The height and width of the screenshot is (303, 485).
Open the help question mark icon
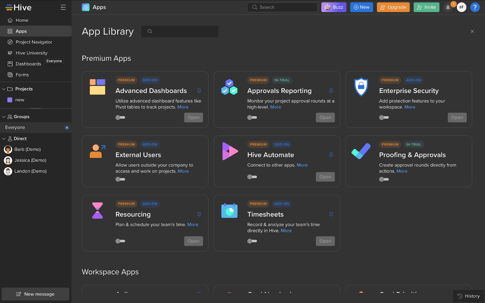click(x=475, y=7)
